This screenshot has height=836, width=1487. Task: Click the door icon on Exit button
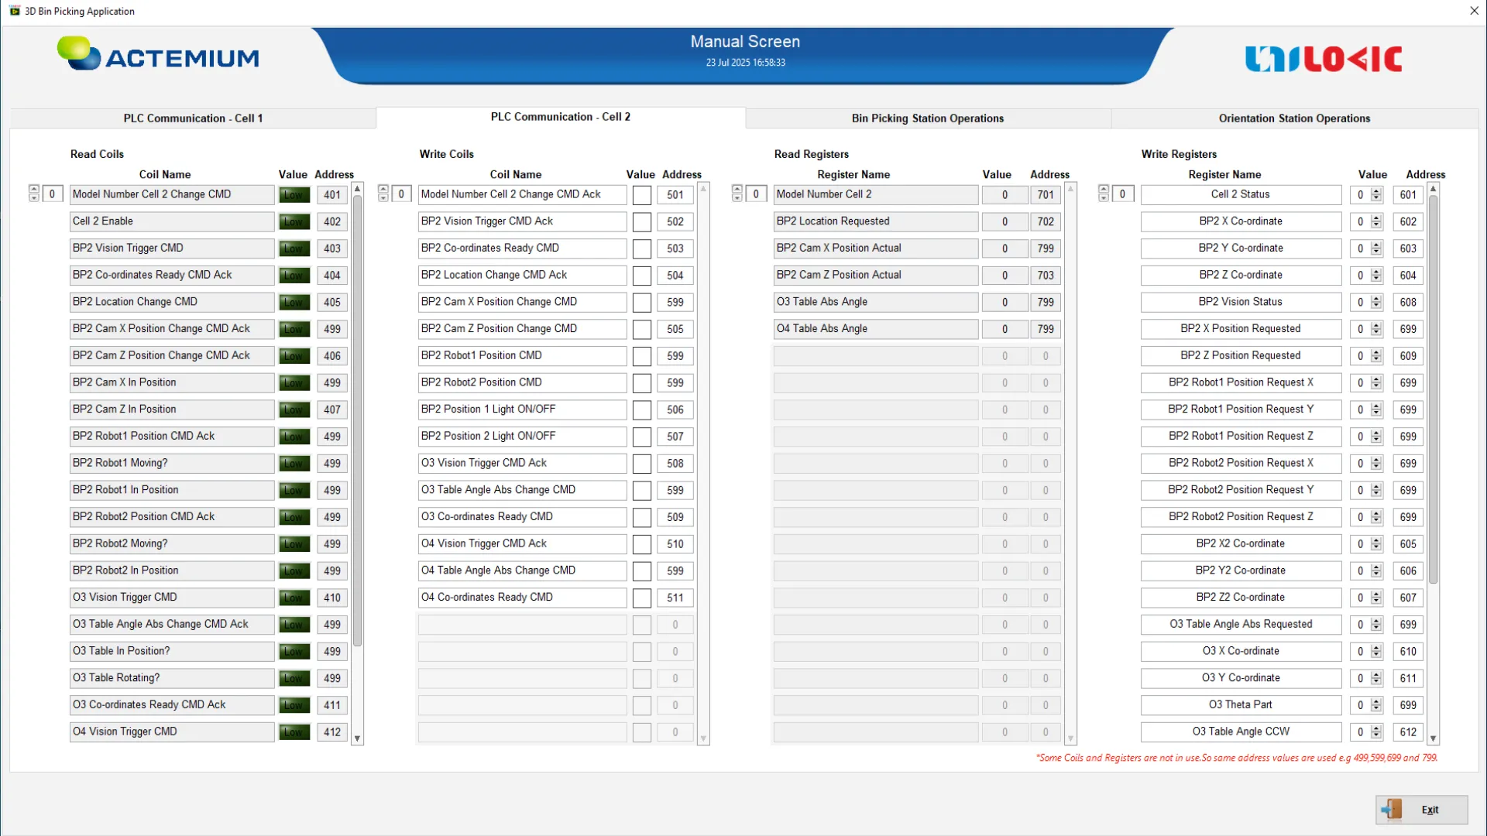tap(1392, 810)
